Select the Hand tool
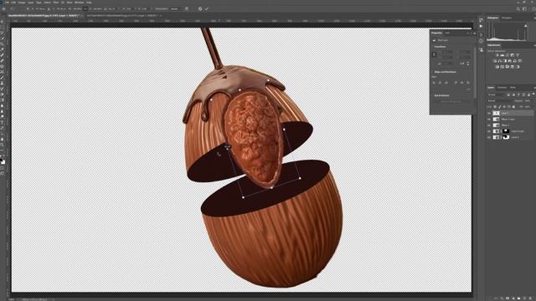This screenshot has height=301, width=536. 2,139
